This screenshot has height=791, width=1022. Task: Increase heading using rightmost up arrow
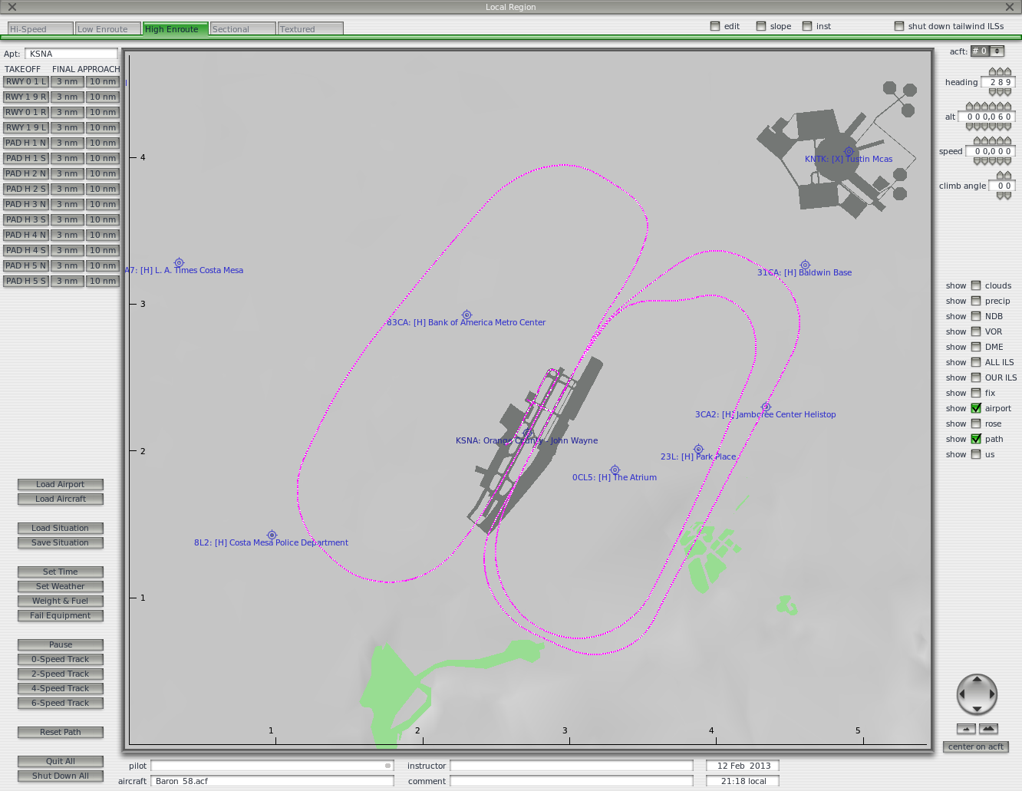(x=1007, y=72)
